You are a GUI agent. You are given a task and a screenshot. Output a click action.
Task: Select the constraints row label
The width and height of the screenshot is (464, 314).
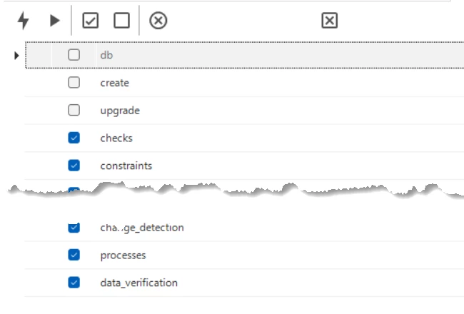(x=126, y=166)
